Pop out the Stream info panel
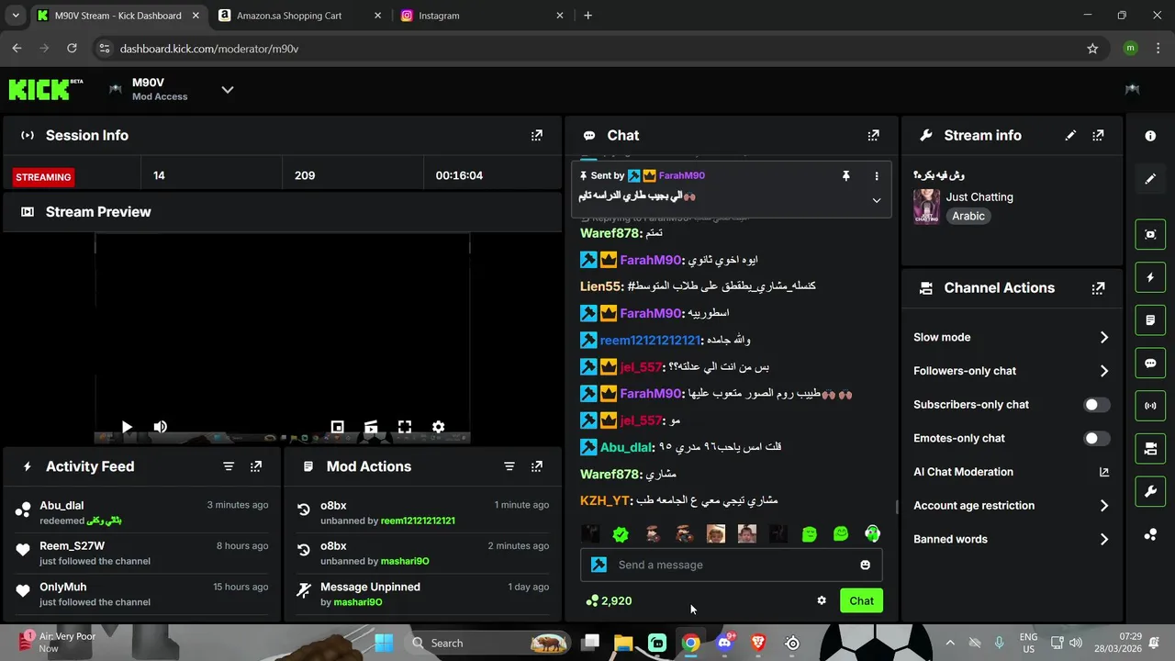The height and width of the screenshot is (661, 1175). [1098, 135]
